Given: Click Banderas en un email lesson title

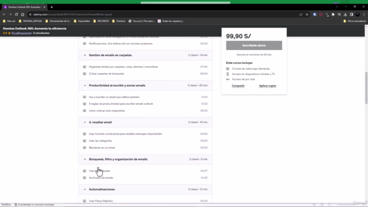Looking at the screenshot, I should click(102, 148).
